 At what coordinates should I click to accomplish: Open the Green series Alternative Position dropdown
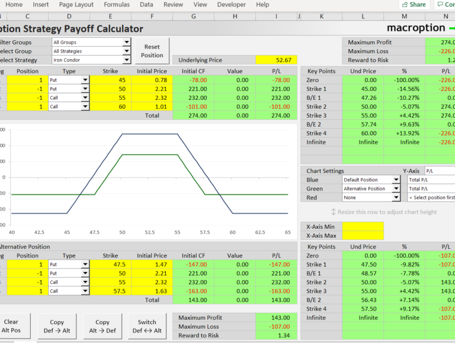click(396, 189)
